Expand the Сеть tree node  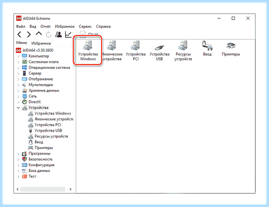18,97
